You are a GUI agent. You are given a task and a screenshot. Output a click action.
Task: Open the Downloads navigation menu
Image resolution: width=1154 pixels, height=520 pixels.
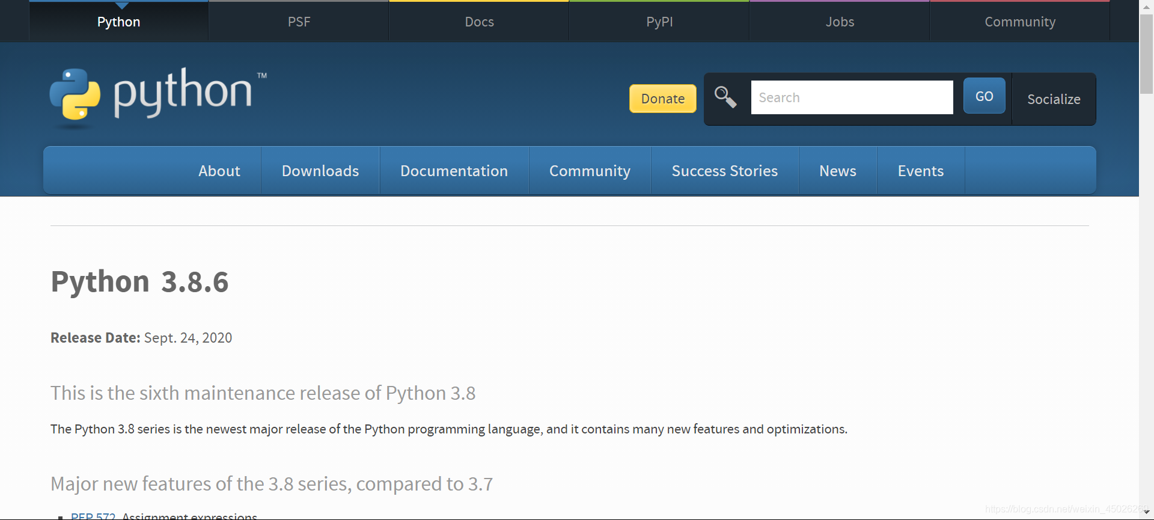tap(320, 171)
